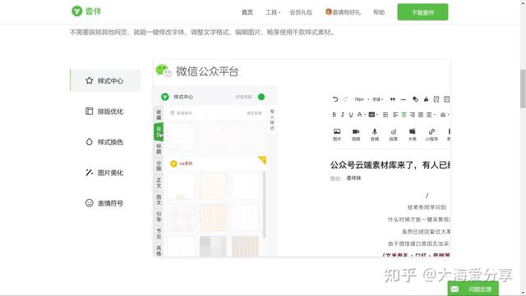Open the 收藏 category tab

click(159, 115)
